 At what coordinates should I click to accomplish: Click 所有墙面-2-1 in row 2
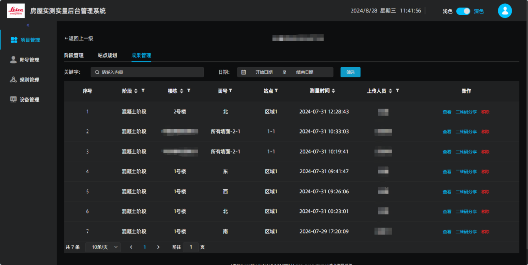click(x=225, y=132)
